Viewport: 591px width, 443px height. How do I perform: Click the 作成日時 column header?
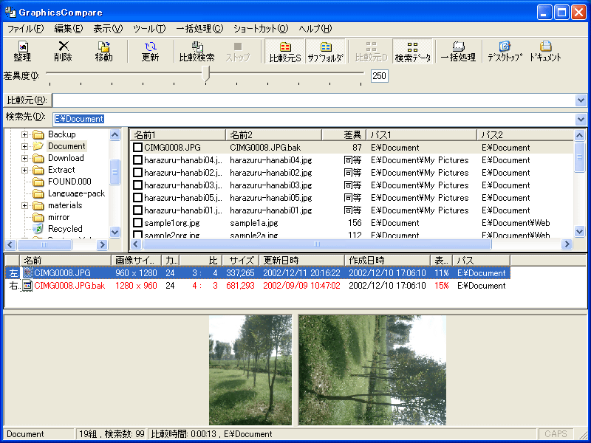(387, 260)
